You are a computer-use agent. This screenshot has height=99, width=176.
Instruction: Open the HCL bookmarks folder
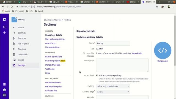[x=29, y=11]
